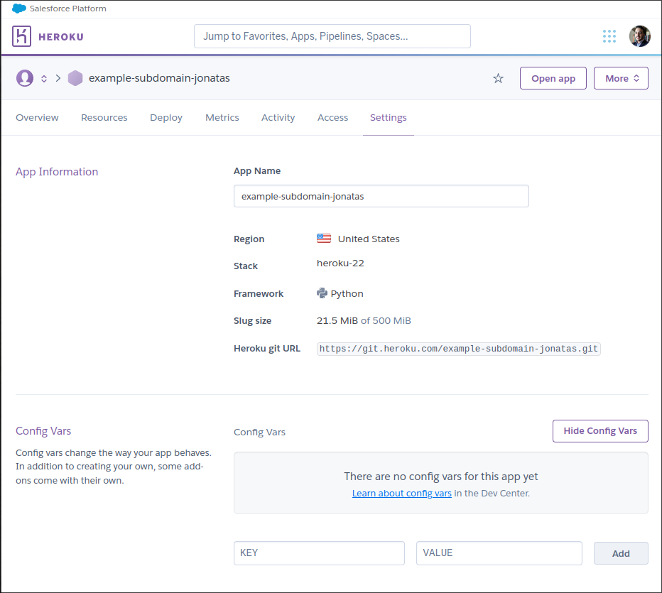Image resolution: width=662 pixels, height=593 pixels.
Task: Click the config var VALUE field
Action: [499, 553]
